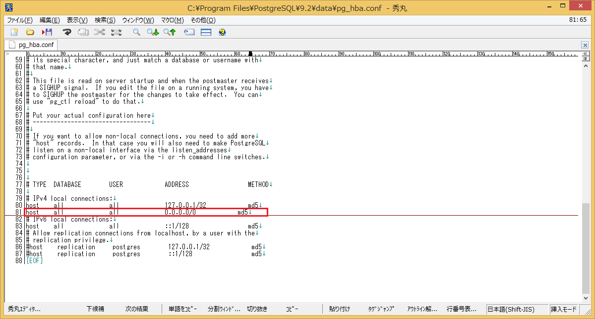Click line number 81 in the gutter
Viewport: 595px width, 319px height.
click(19, 213)
